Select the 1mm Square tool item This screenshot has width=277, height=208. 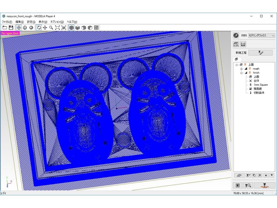260,85
